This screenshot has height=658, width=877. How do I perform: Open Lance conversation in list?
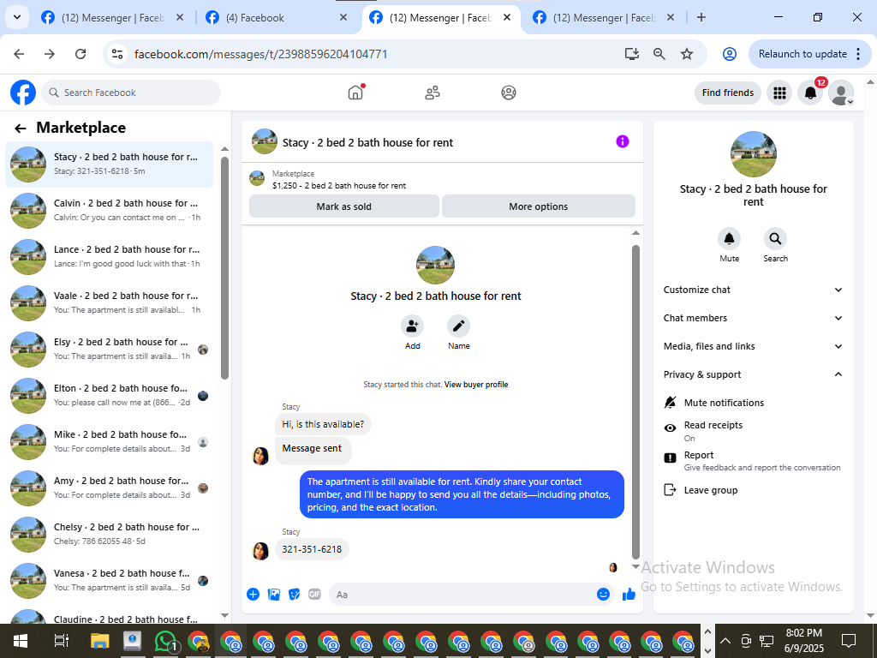(x=109, y=257)
